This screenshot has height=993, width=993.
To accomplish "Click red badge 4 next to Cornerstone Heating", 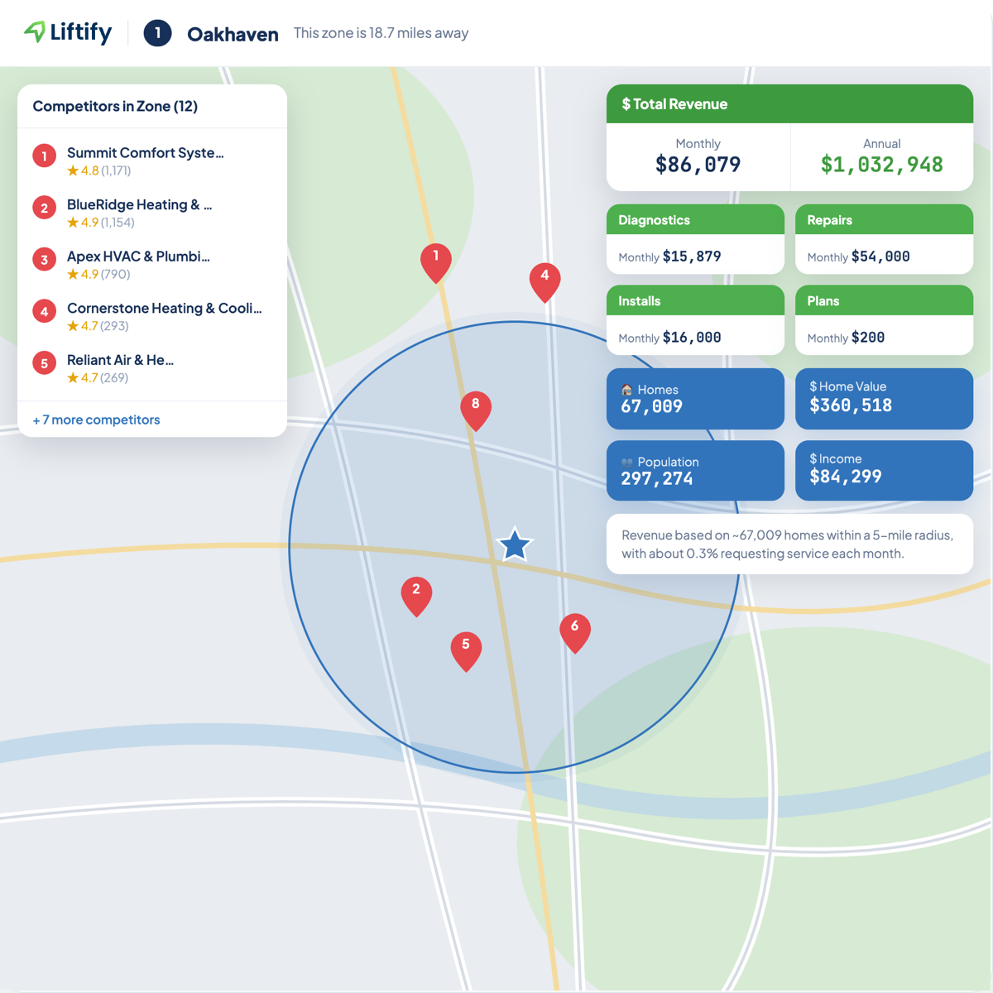I will click(45, 311).
